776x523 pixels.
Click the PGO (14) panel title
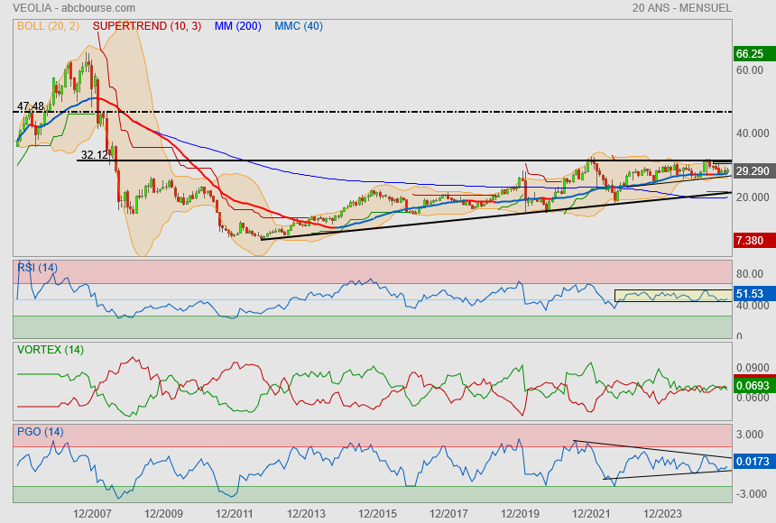[x=40, y=432]
